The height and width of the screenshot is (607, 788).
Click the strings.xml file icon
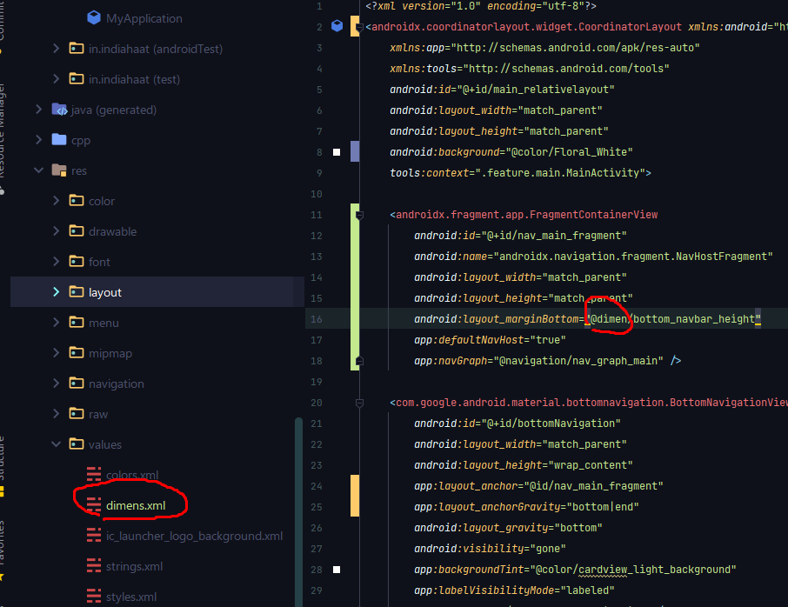click(94, 566)
